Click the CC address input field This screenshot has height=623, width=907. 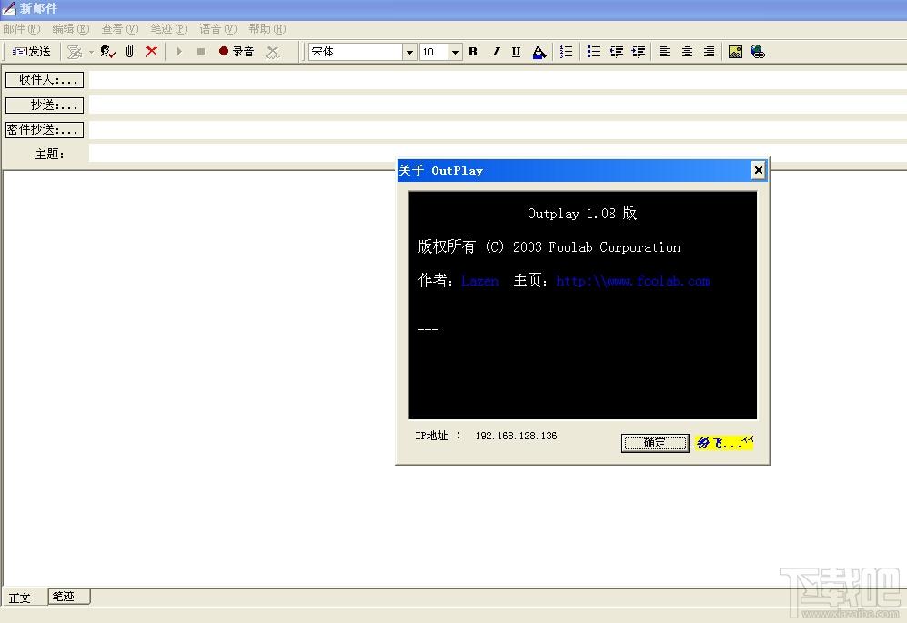pos(498,106)
